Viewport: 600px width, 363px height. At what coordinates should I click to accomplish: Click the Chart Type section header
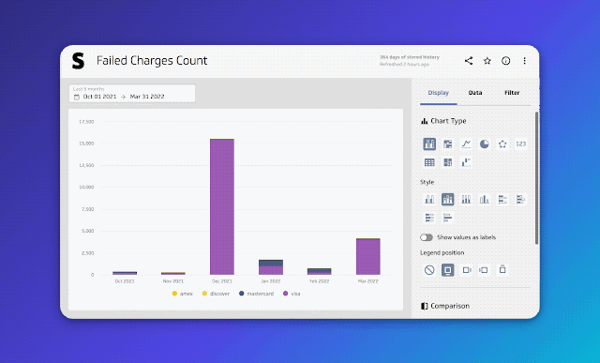[x=443, y=121]
